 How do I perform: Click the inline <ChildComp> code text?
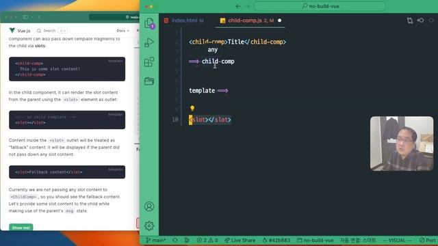[x=23, y=197]
